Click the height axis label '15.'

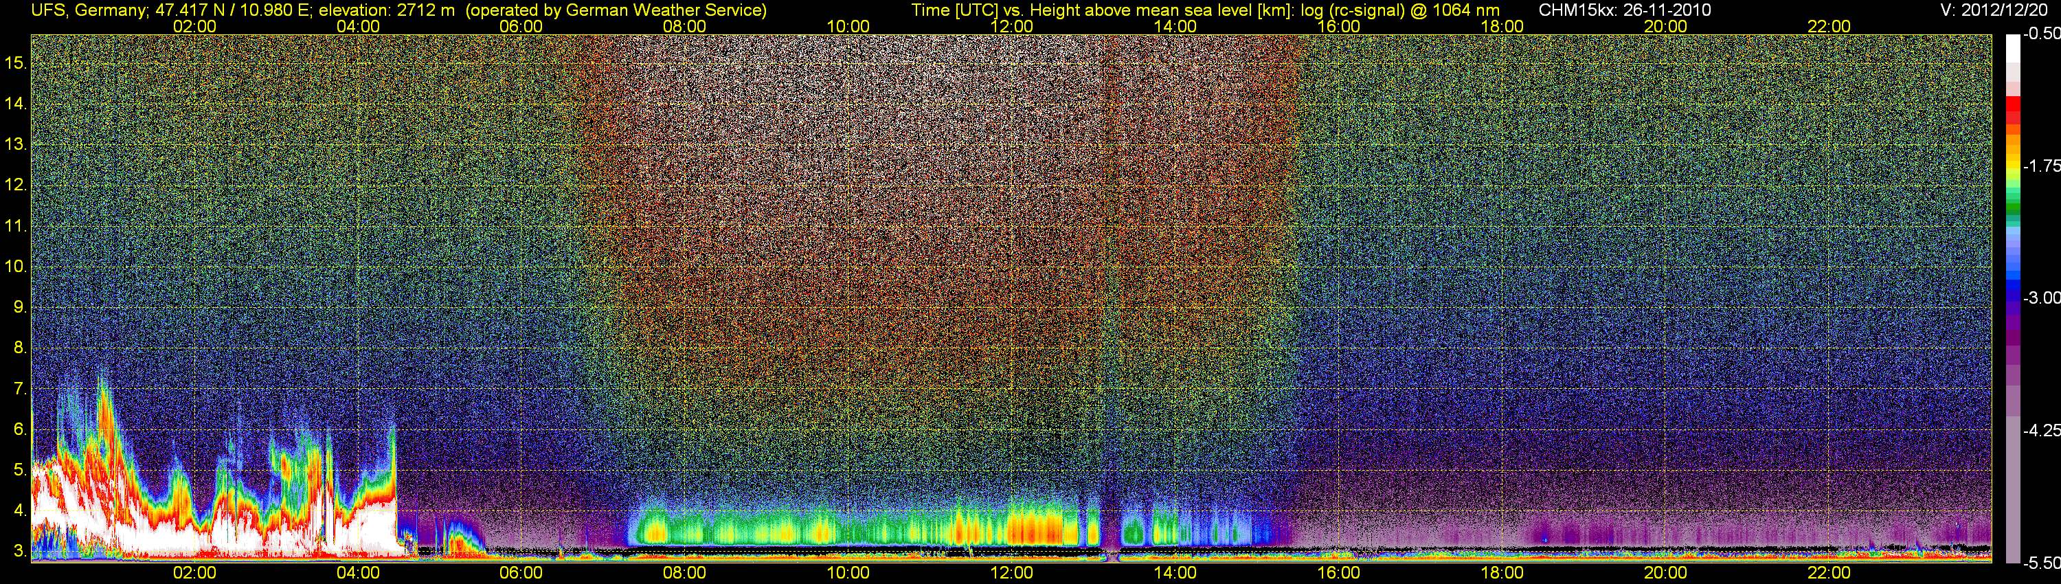(16, 63)
